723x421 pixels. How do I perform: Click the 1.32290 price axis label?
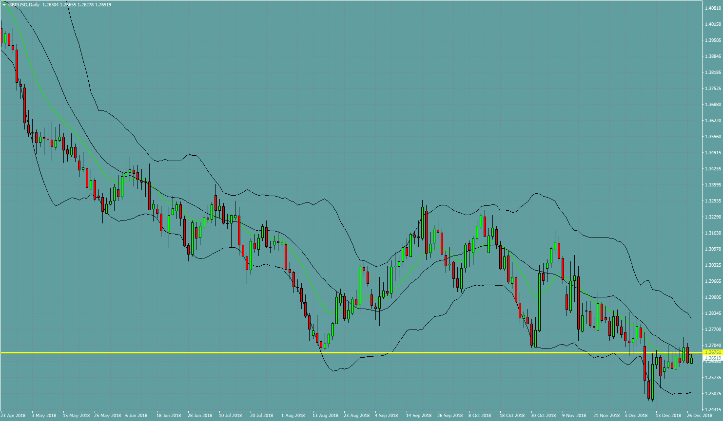click(x=712, y=217)
